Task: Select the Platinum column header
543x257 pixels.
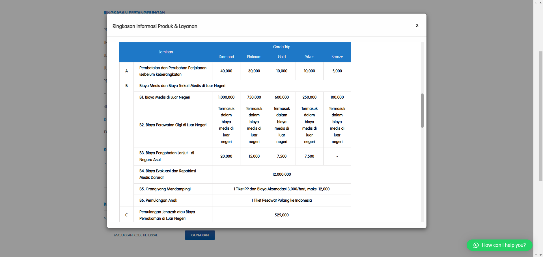Action: point(254,57)
